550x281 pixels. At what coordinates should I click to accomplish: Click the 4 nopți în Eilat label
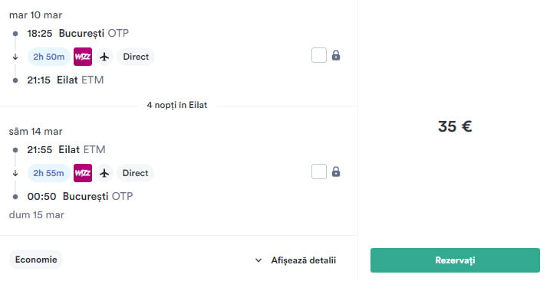(177, 105)
